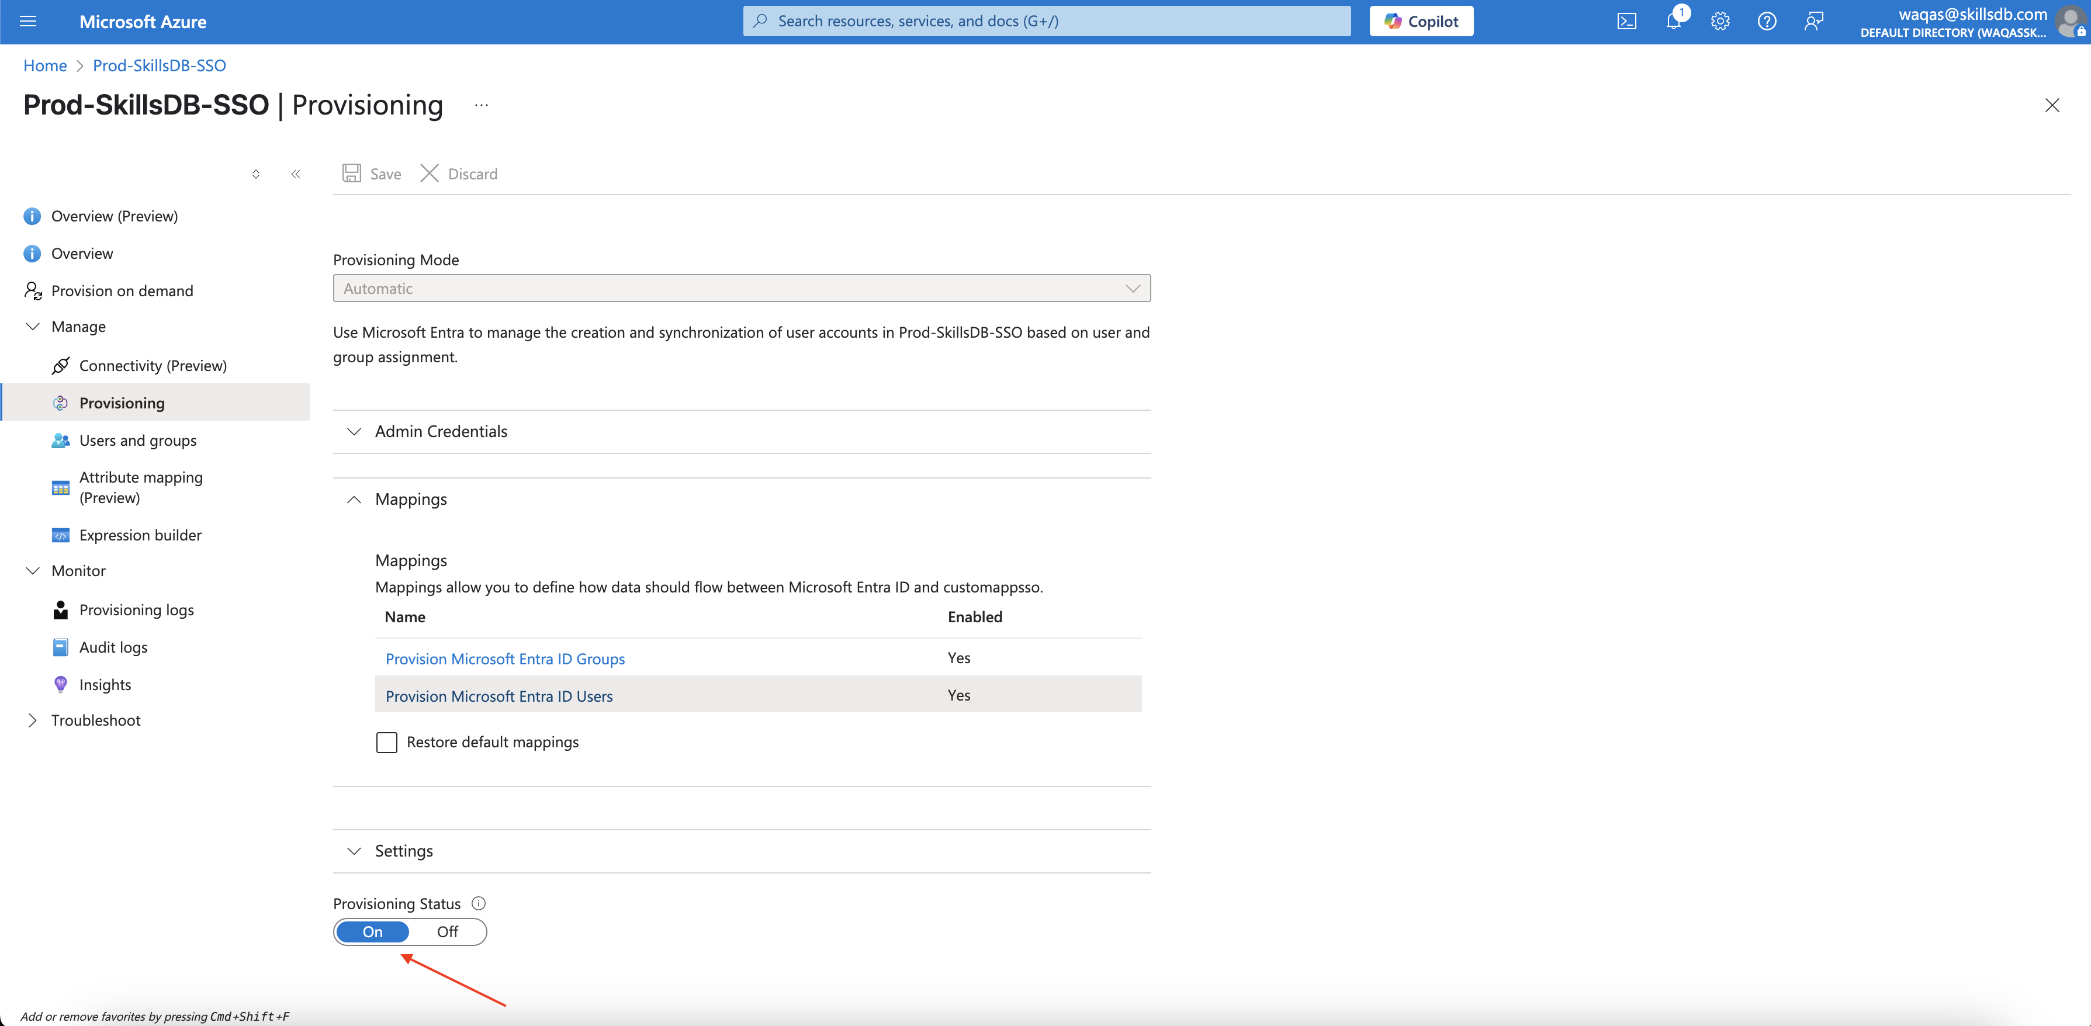Open Provision Microsoft Entra ID Users mapping

pos(498,696)
